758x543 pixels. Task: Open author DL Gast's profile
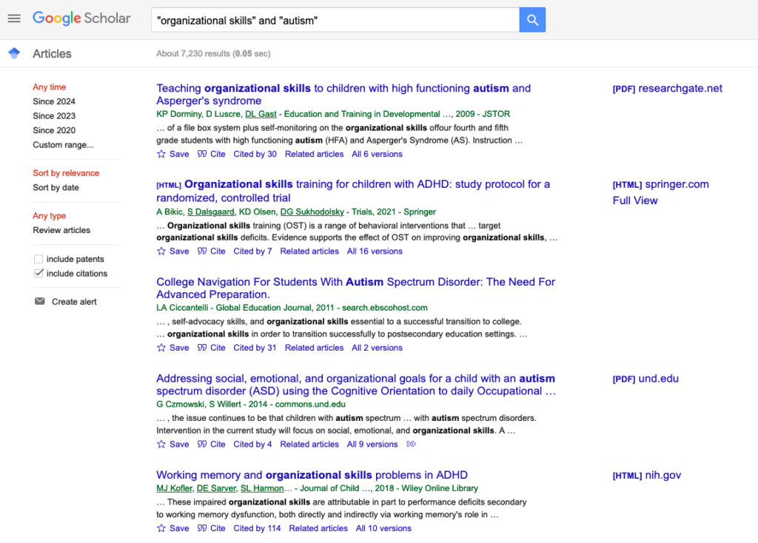260,114
